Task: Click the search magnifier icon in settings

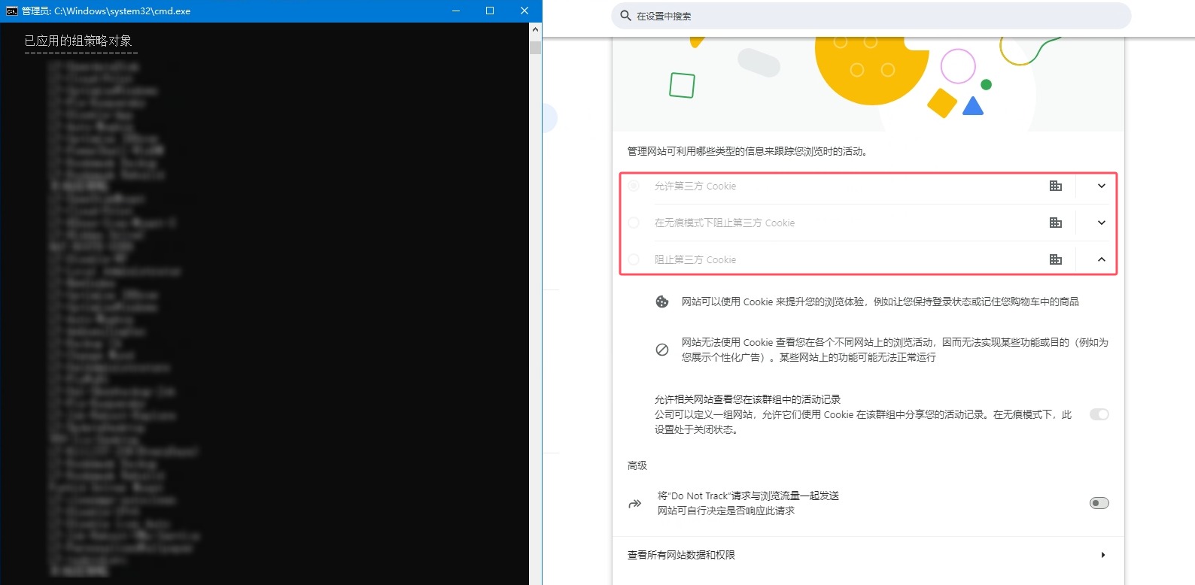Action: [x=625, y=16]
